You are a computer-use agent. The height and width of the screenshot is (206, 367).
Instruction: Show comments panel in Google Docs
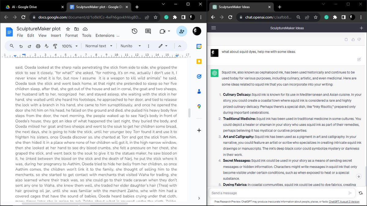click(148, 31)
